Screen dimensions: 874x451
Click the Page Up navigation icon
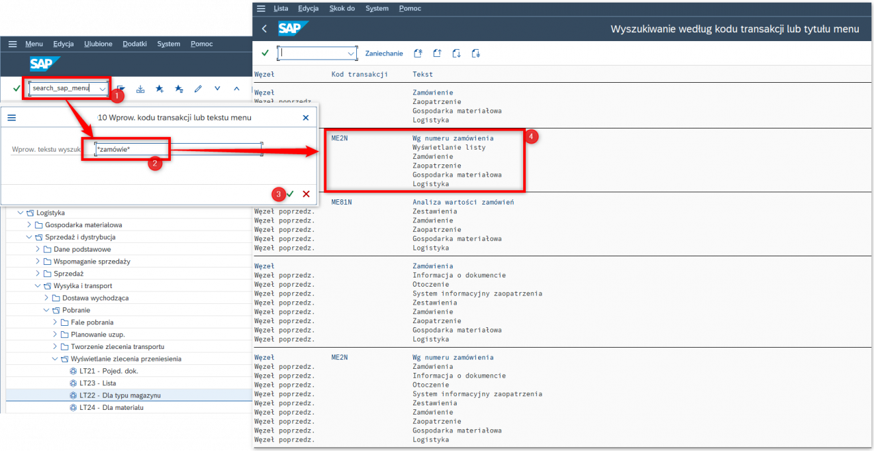pos(437,53)
